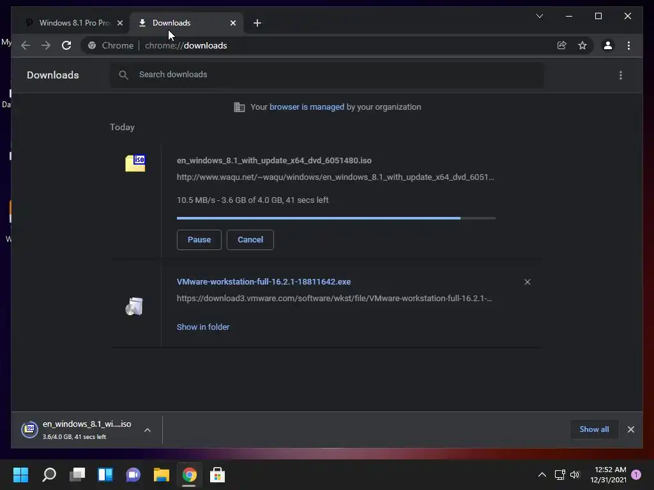The width and height of the screenshot is (654, 490).
Task: Pause the Windows 8.1 ISO download
Action: tap(199, 240)
